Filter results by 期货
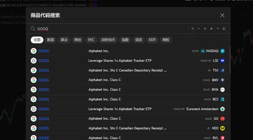 78,40
